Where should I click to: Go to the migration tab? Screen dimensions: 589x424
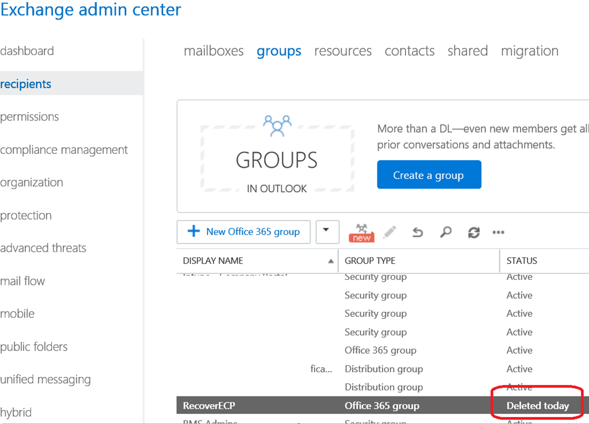tap(529, 51)
